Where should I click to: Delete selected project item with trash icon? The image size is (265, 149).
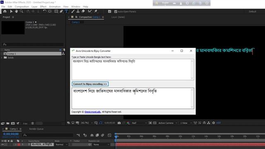coord(33,123)
